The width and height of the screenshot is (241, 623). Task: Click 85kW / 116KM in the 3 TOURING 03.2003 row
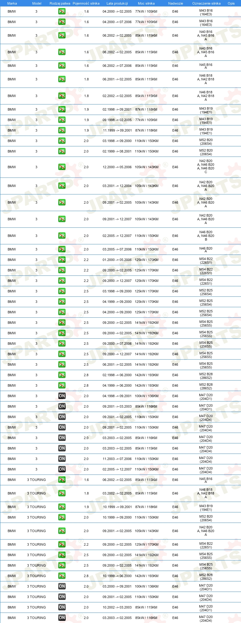pos(146,618)
